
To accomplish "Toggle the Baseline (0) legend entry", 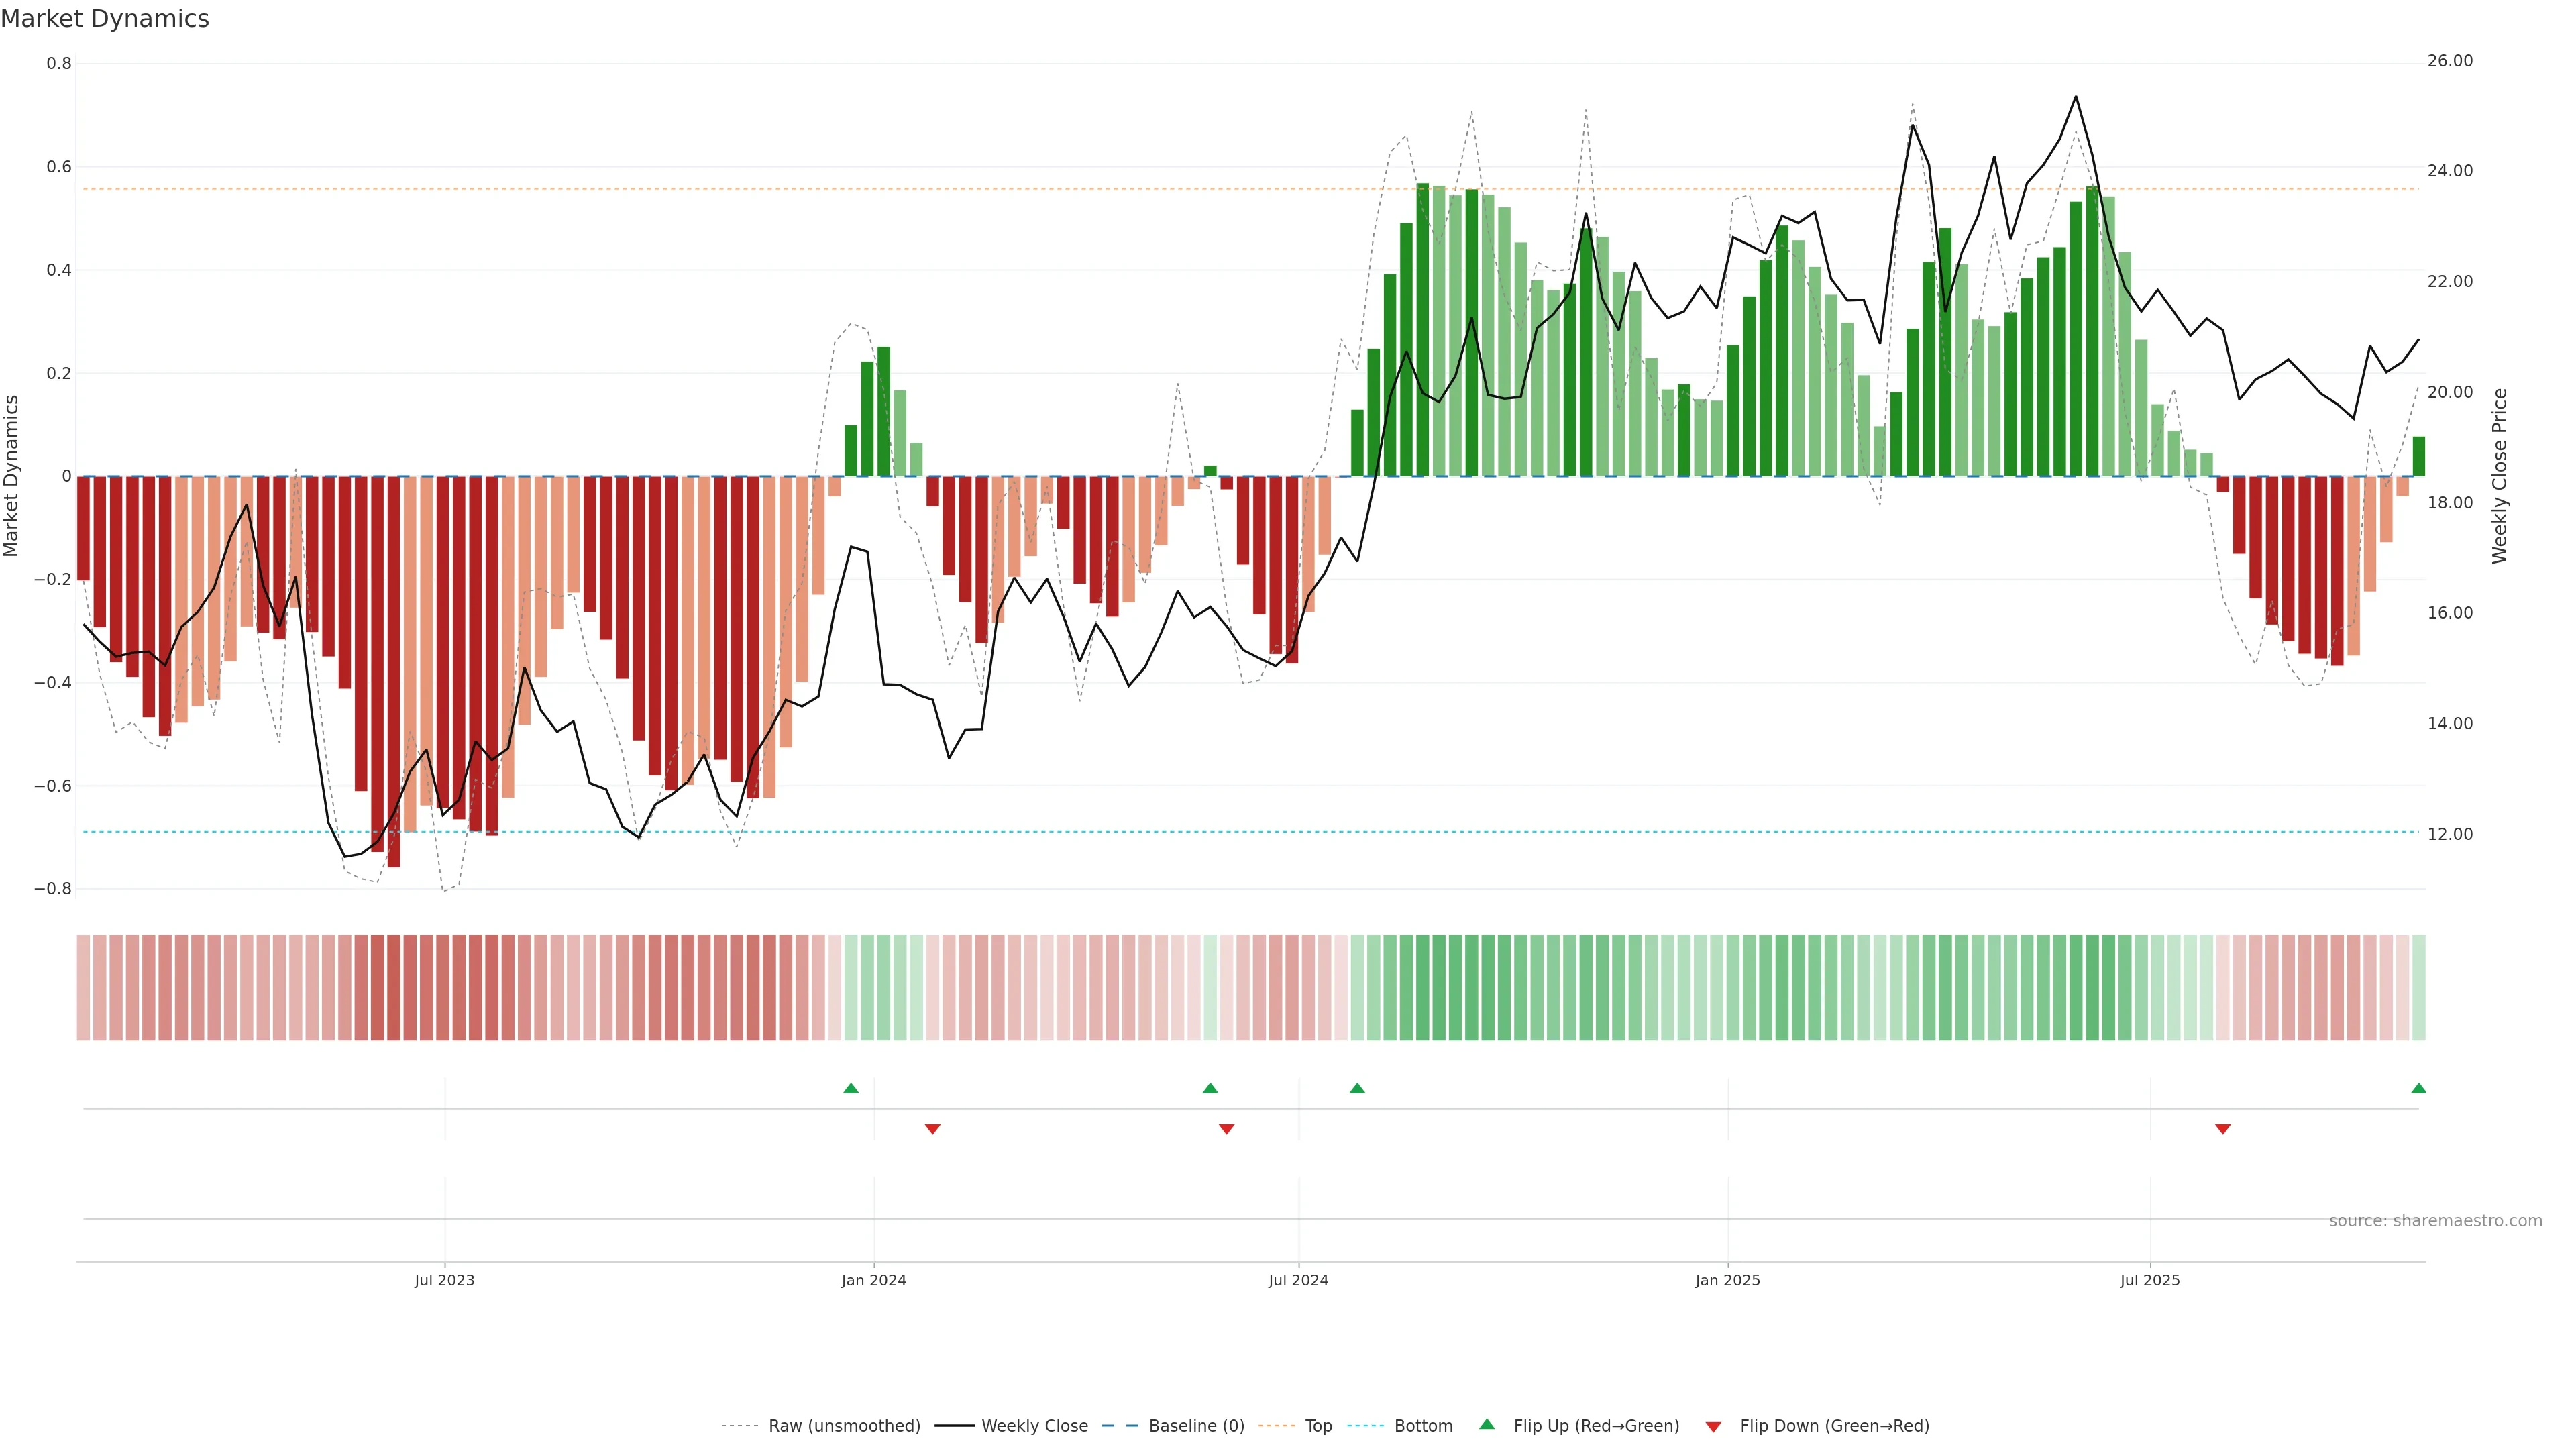I will pyautogui.click(x=1196, y=1426).
